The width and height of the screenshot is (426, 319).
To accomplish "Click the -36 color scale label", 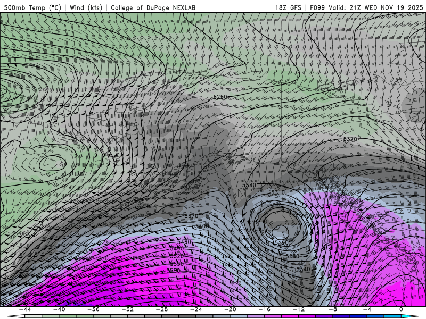I will pos(94,309).
